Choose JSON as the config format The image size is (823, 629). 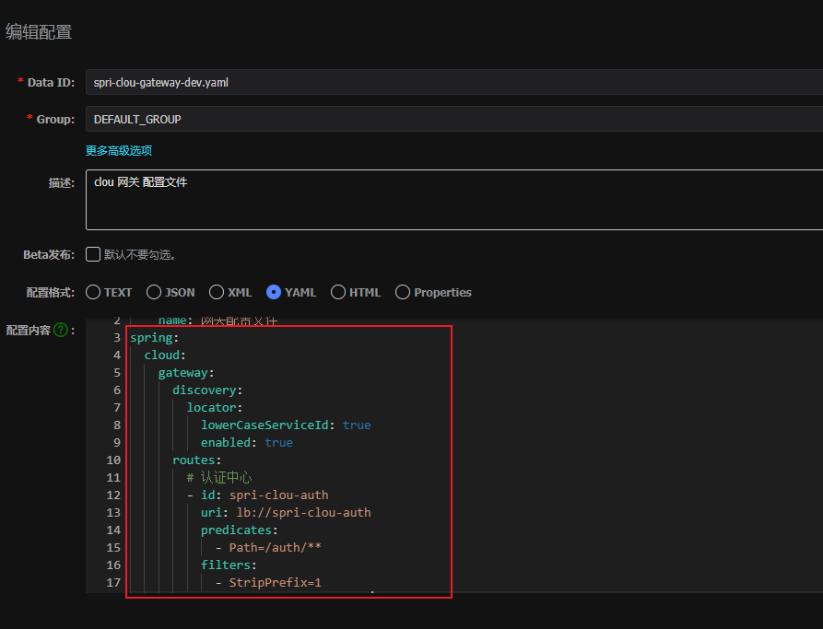(x=154, y=292)
